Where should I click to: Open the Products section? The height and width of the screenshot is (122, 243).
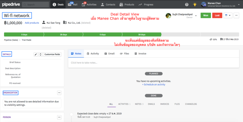(x=127, y=5)
